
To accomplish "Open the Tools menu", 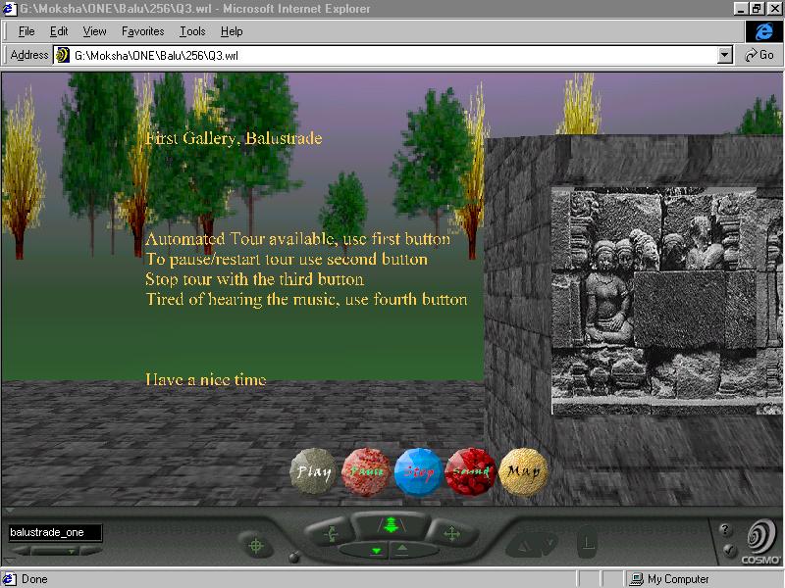I will click(192, 31).
